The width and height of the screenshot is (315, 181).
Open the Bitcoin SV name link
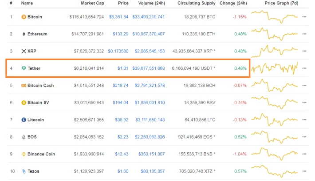point(38,102)
